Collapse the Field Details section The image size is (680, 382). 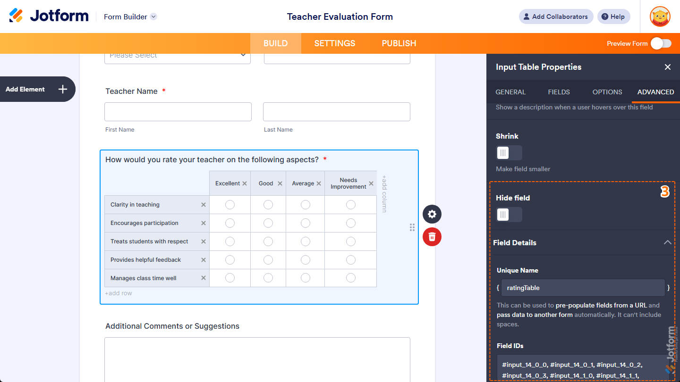click(x=667, y=242)
